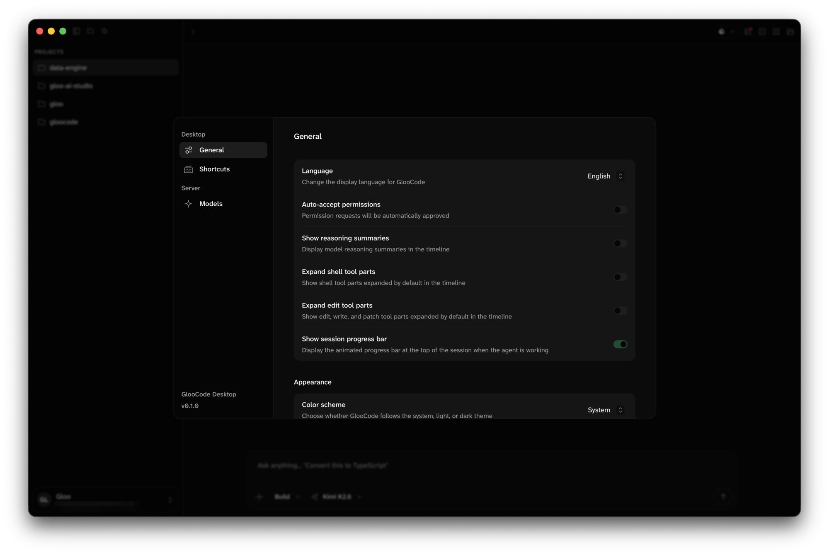Viewport: 829px width, 554px height.
Task: Click the General page heading
Action: pyautogui.click(x=308, y=136)
